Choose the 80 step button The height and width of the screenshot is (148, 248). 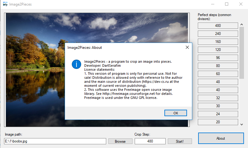pos(218,66)
